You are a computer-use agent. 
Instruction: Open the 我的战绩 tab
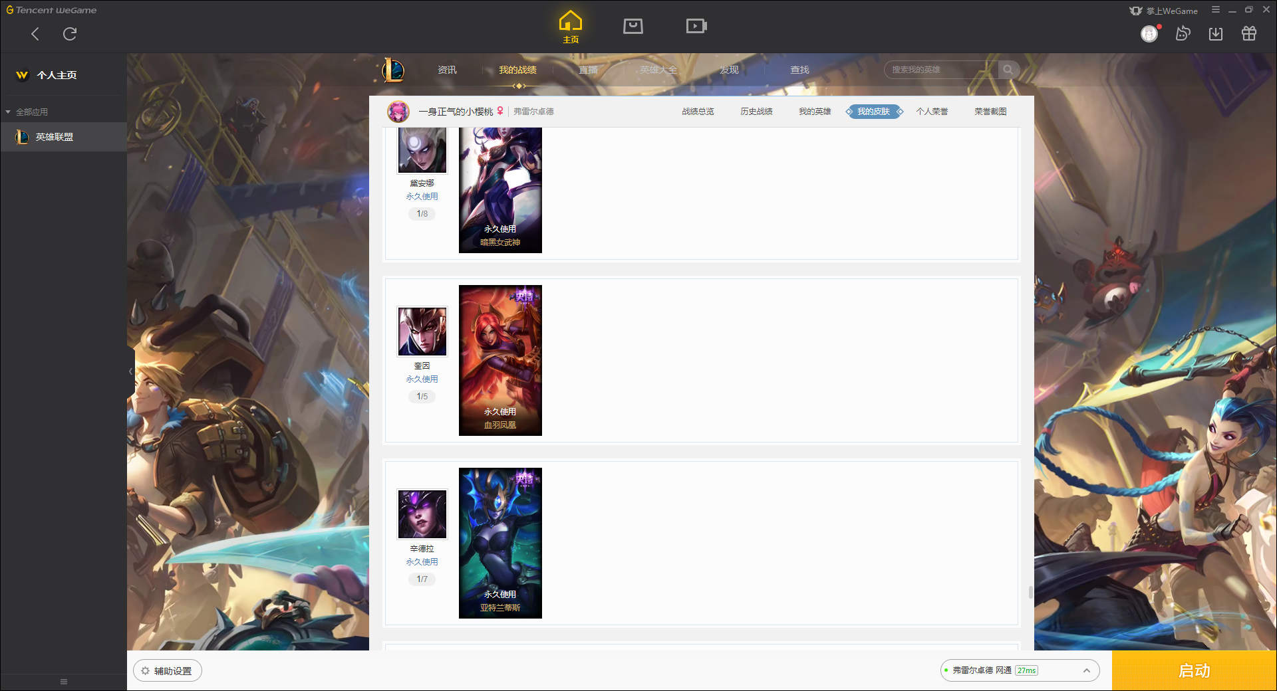[517, 70]
